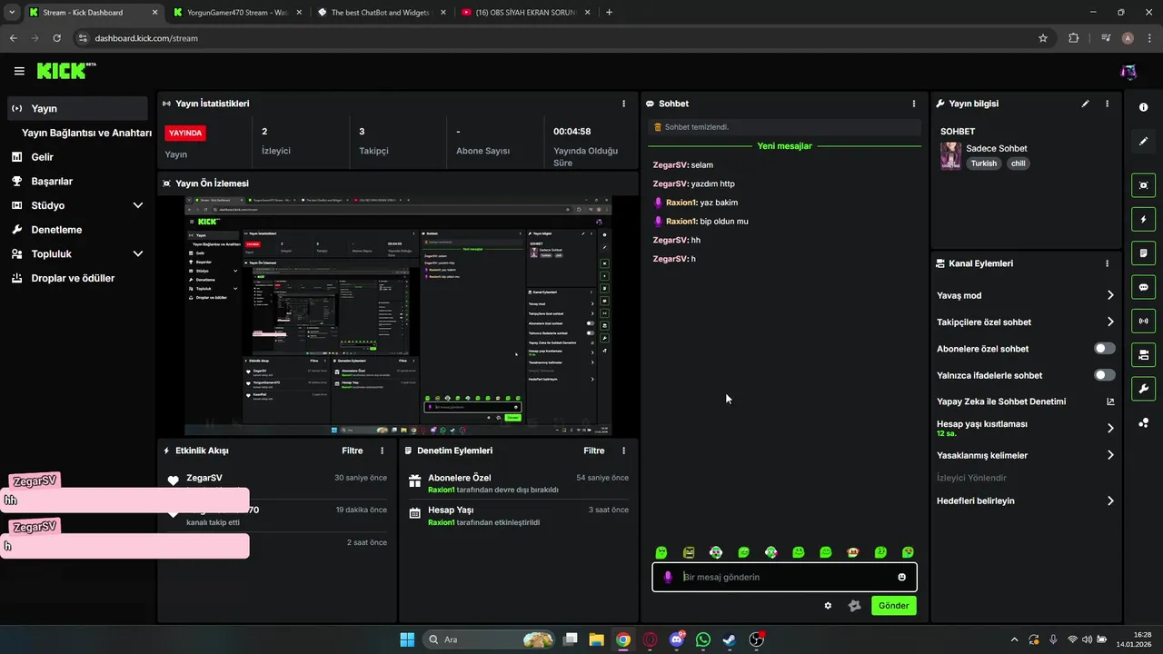This screenshot has height=654, width=1163.
Task: Go to Başarılar in the sidebar
Action: 77,181
